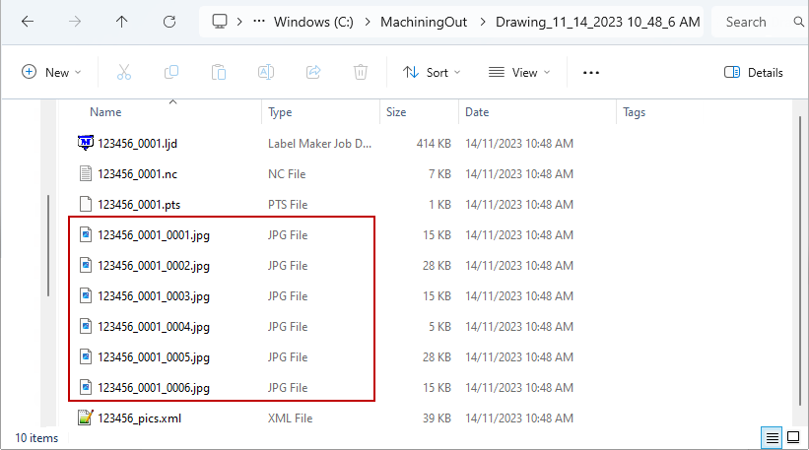Click the Copy icon in toolbar
The image size is (809, 450).
pyautogui.click(x=171, y=72)
